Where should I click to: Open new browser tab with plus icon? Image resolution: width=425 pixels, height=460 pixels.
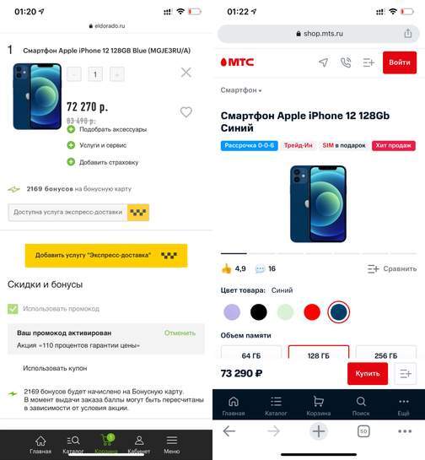(319, 431)
